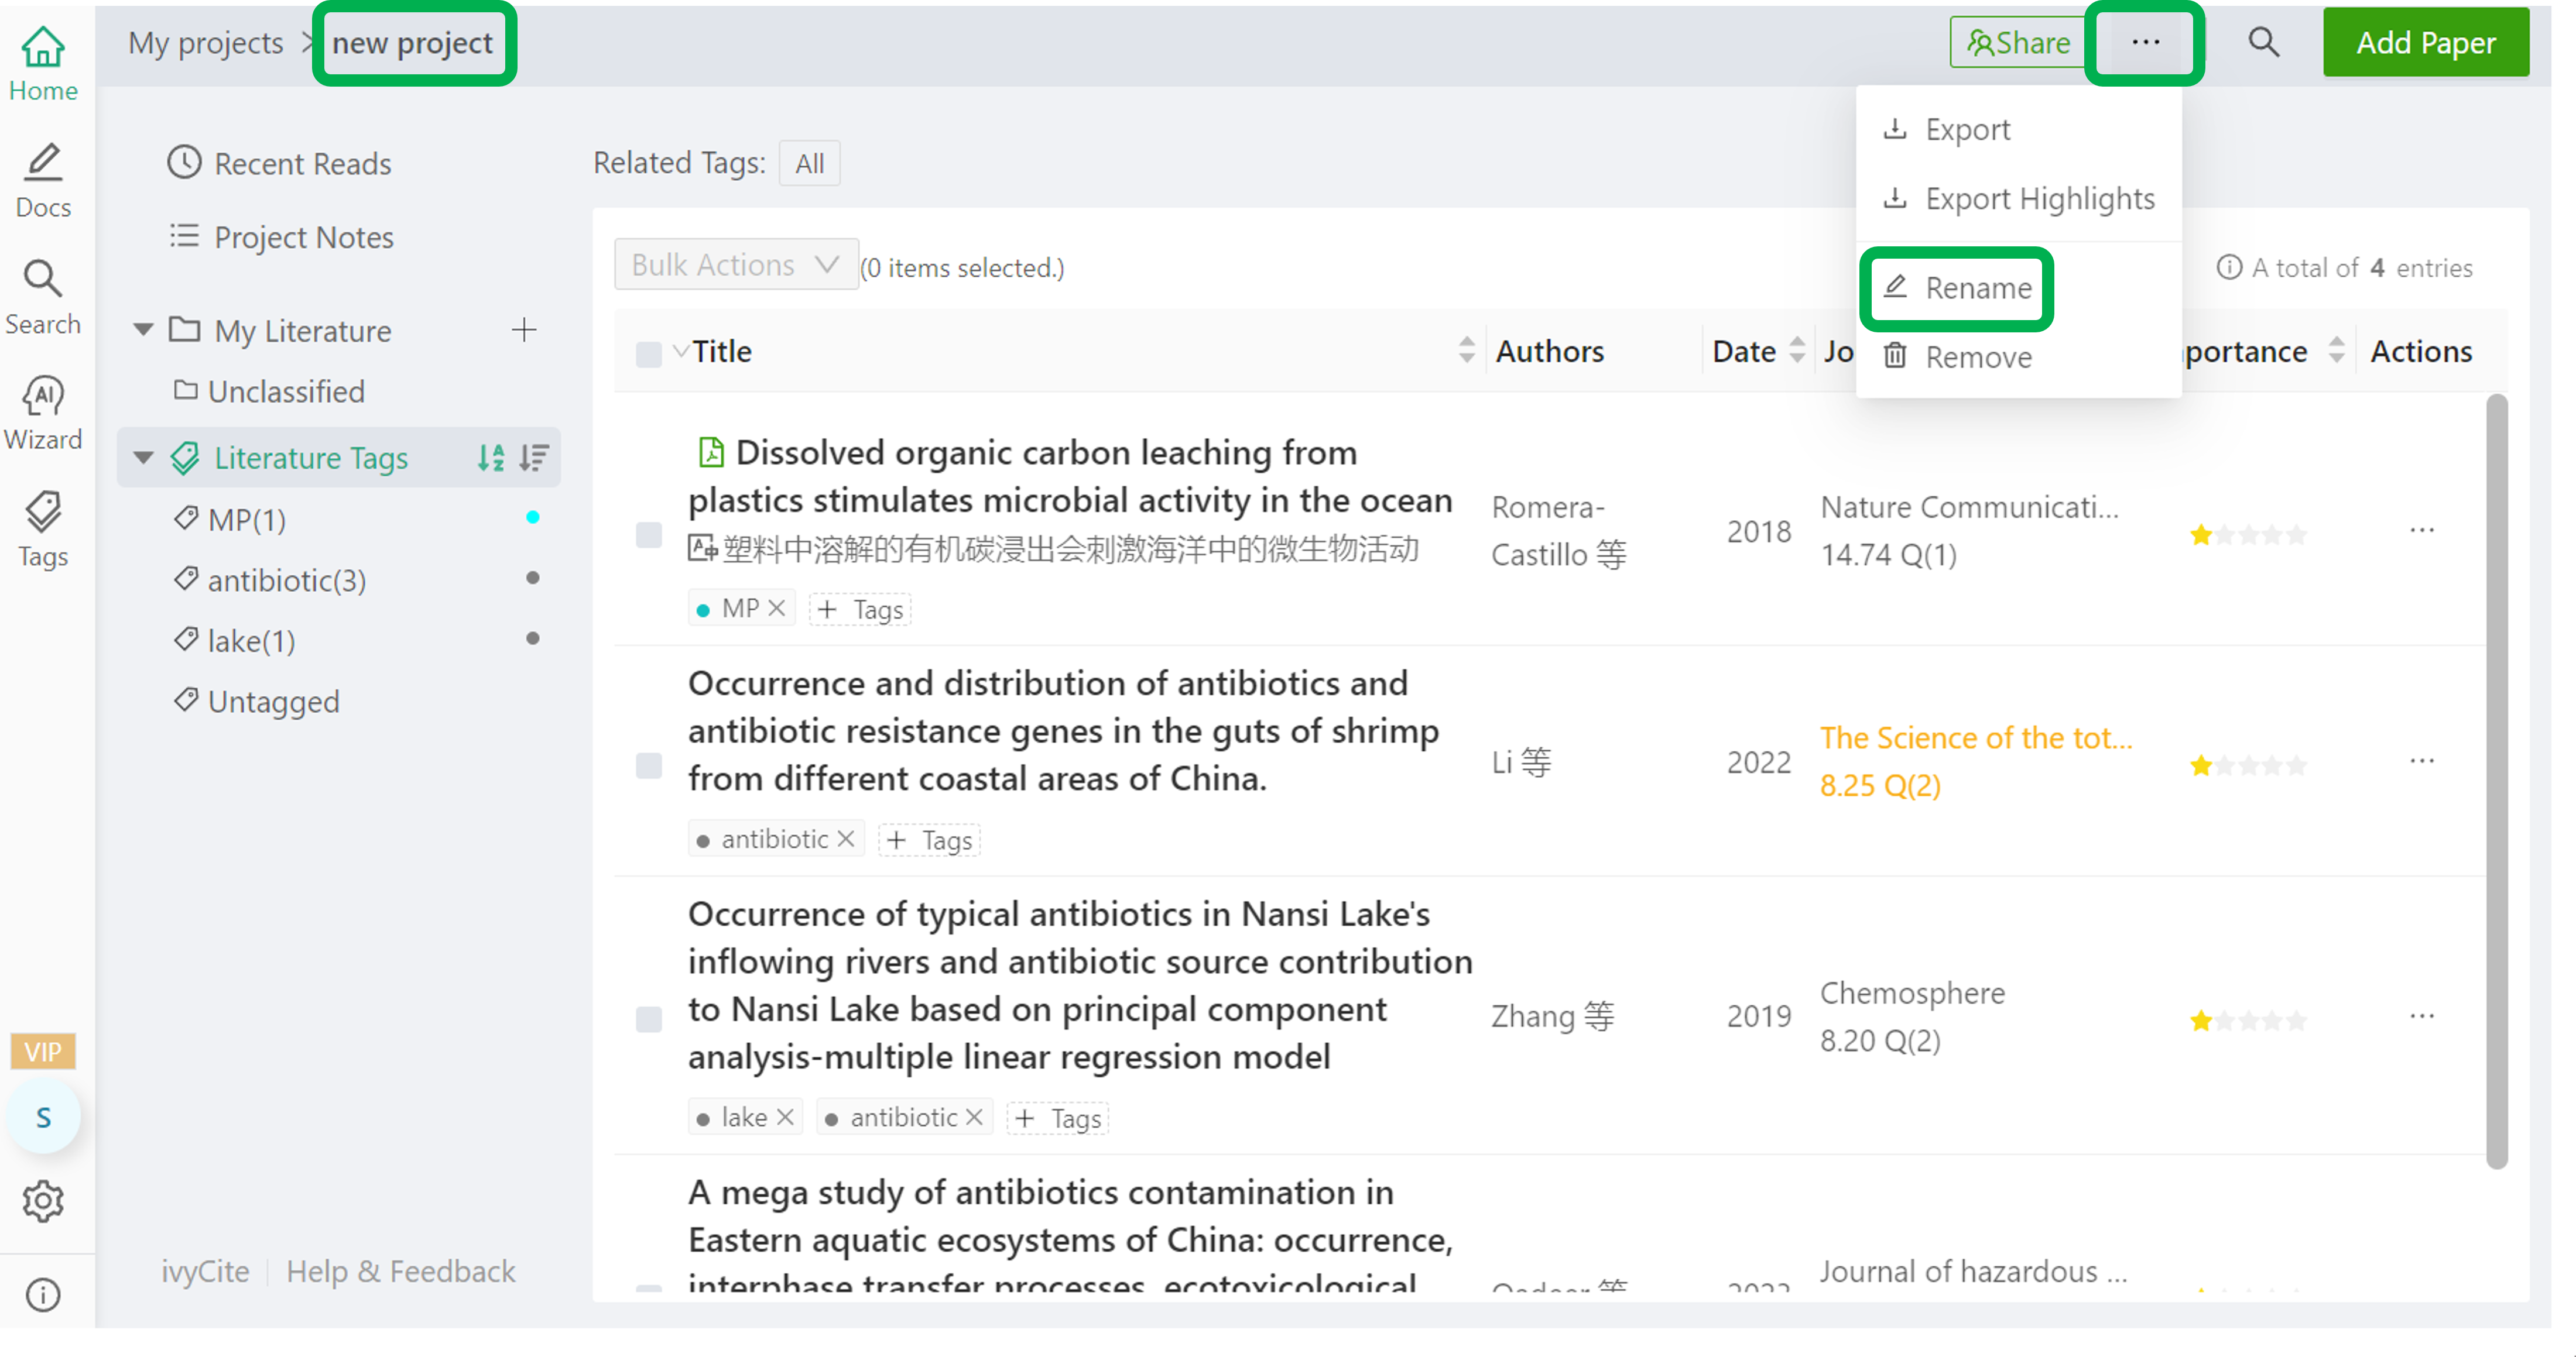Click the translation icon beside Chinese title

coord(702,549)
